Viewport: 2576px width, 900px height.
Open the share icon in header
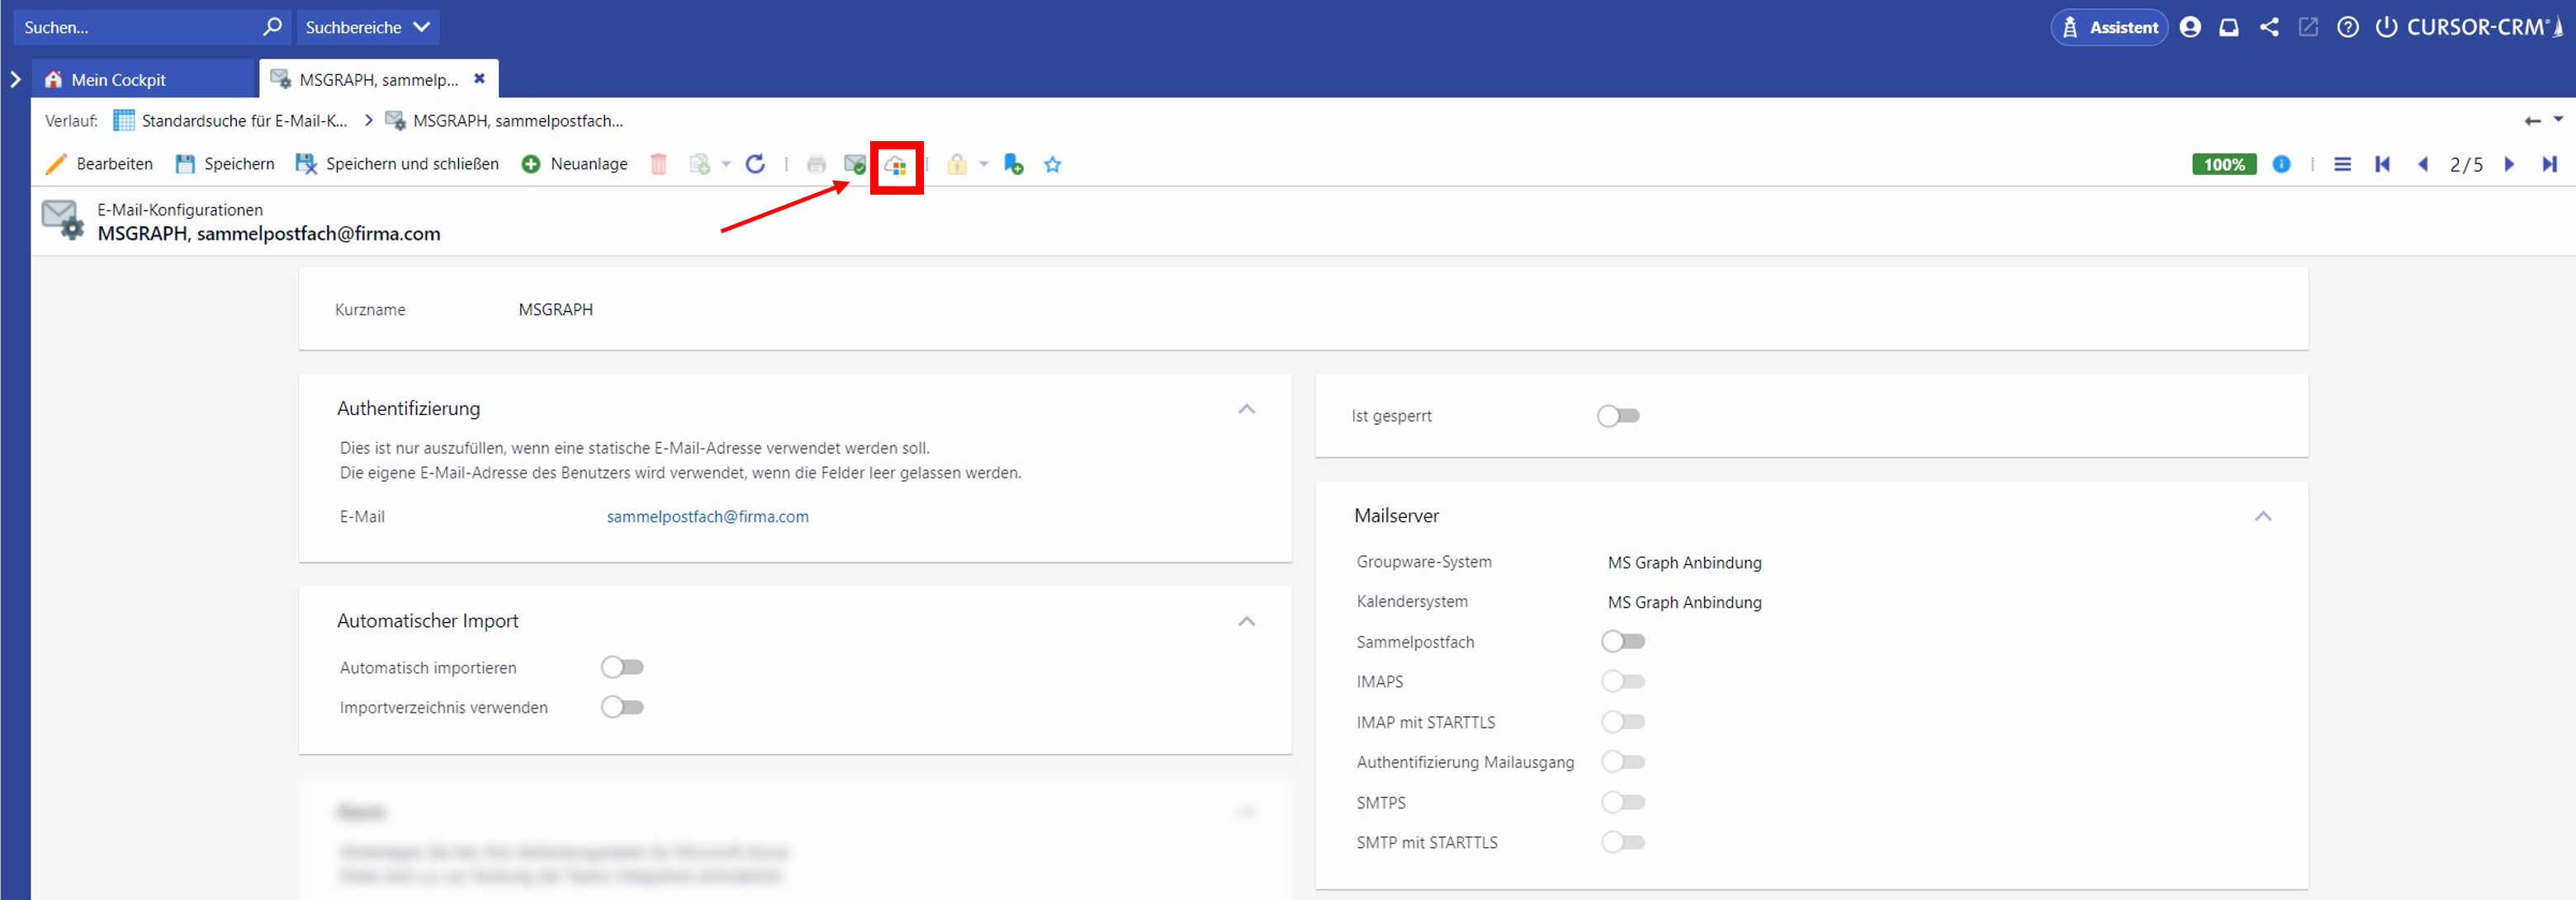coord(2269,27)
